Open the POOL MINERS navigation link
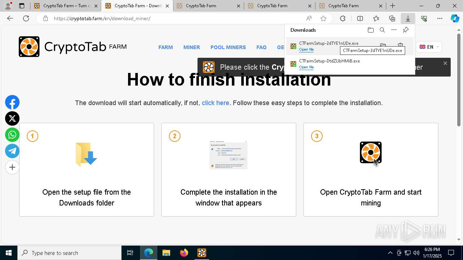Screen dimensions: 463x260 [228, 47]
